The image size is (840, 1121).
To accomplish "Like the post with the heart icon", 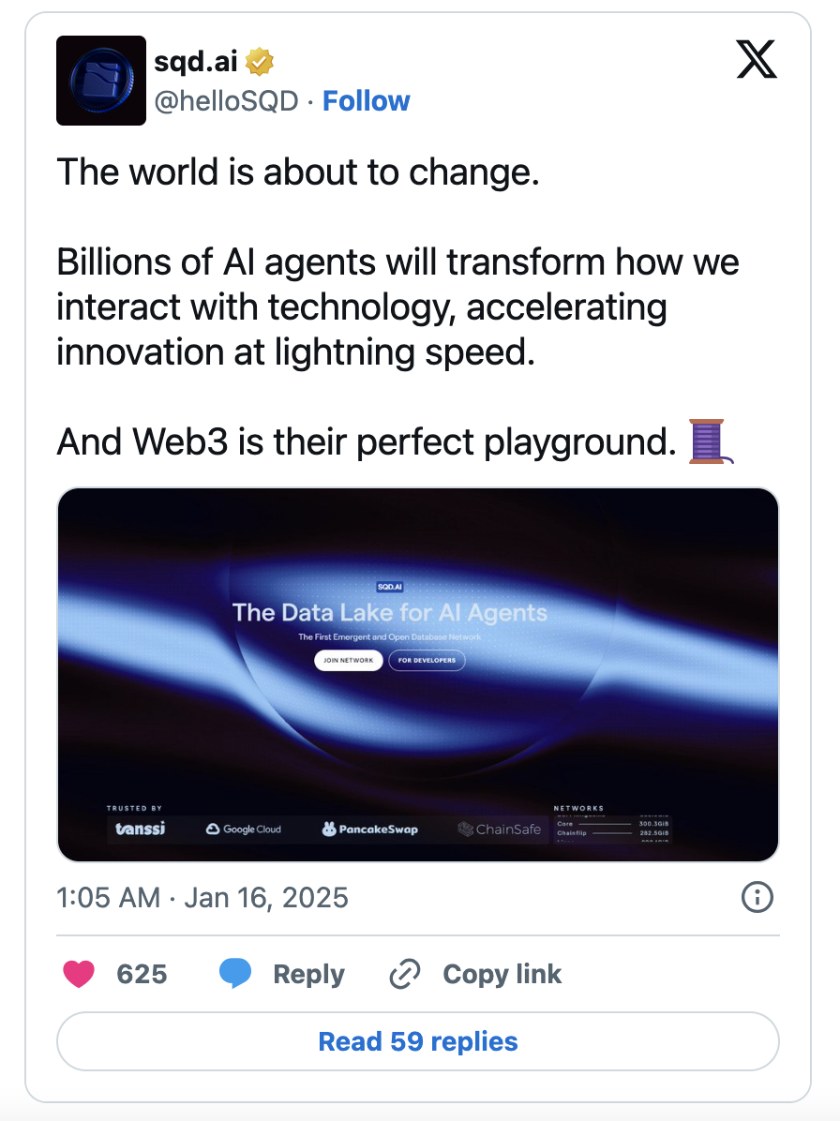I will point(79,975).
